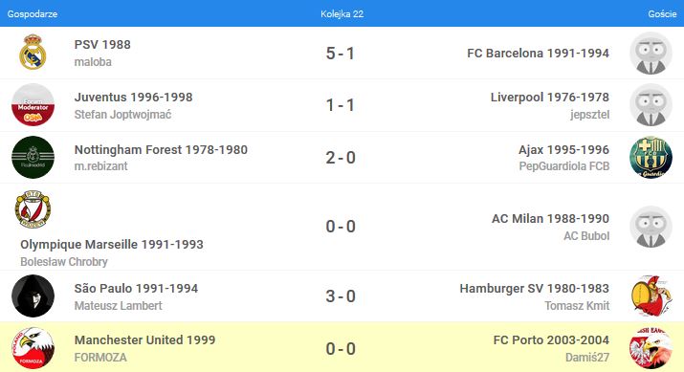Open the Stefan Joptwojmać manager profile
Image resolution: width=684 pixels, height=372 pixels.
click(122, 114)
